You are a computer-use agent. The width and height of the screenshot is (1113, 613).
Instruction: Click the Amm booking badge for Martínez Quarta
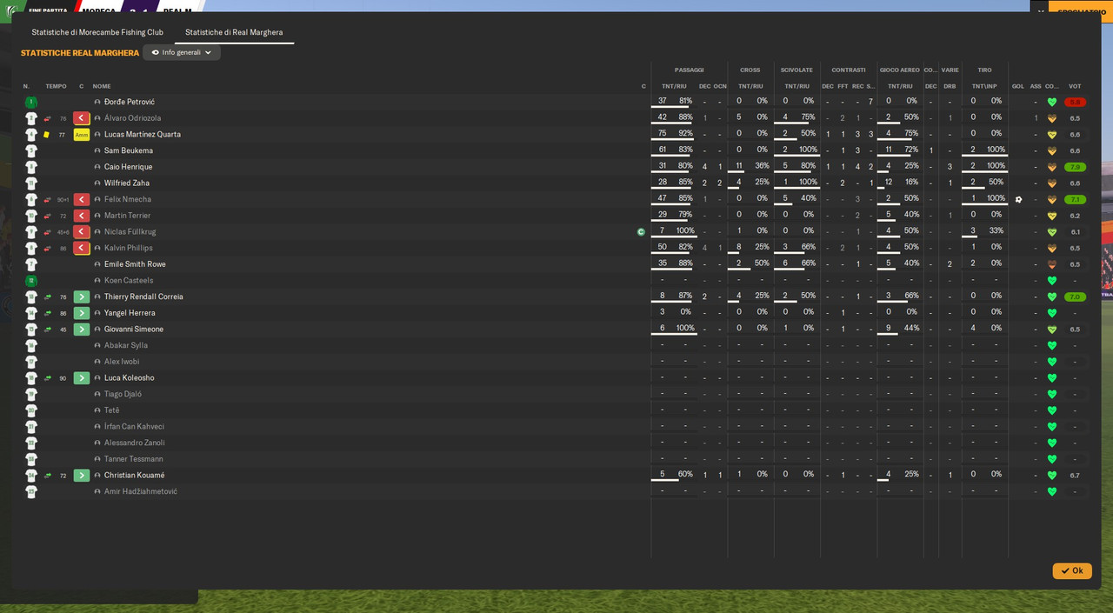[82, 135]
